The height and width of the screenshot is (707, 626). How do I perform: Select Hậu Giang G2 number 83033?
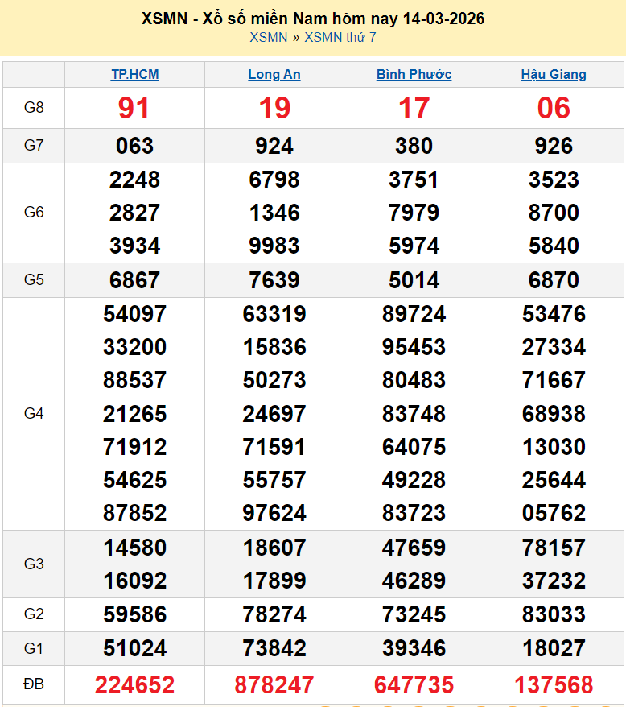point(554,614)
